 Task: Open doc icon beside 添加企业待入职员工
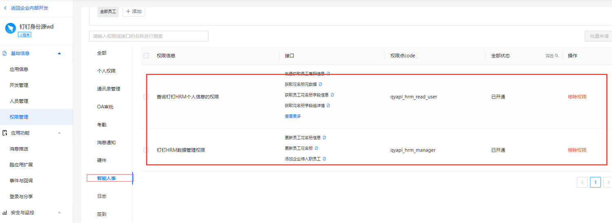coord(324,159)
